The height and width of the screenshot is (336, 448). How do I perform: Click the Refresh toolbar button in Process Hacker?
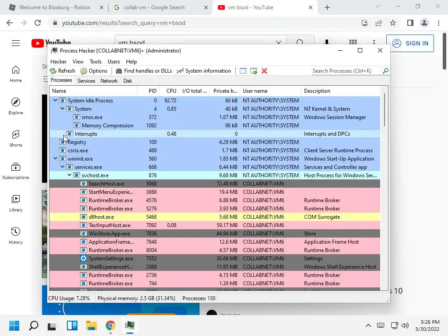[x=62, y=71]
